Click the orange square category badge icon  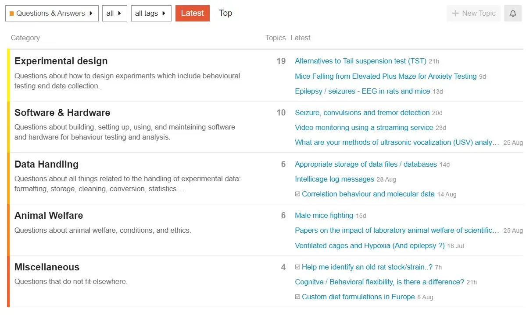pyautogui.click(x=11, y=14)
